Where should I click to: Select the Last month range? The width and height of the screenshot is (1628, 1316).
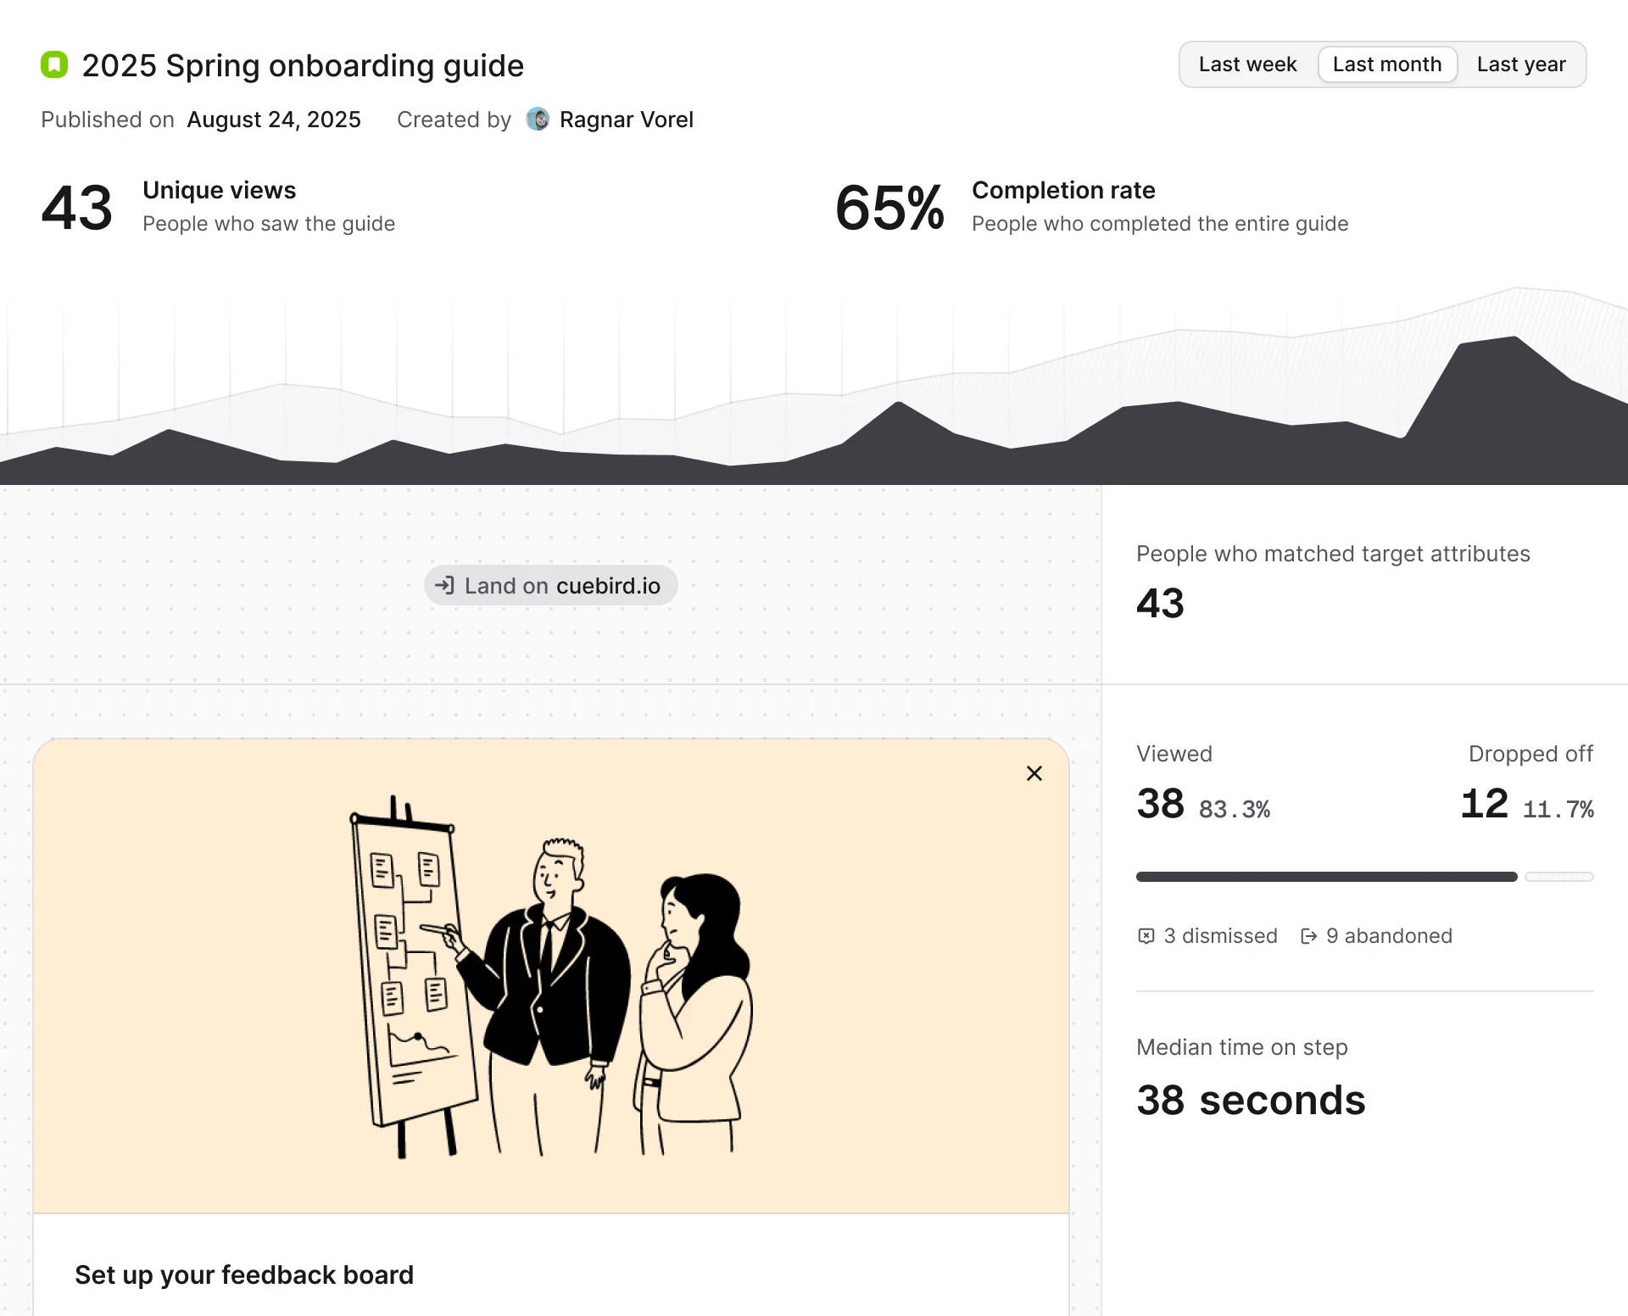1386,64
